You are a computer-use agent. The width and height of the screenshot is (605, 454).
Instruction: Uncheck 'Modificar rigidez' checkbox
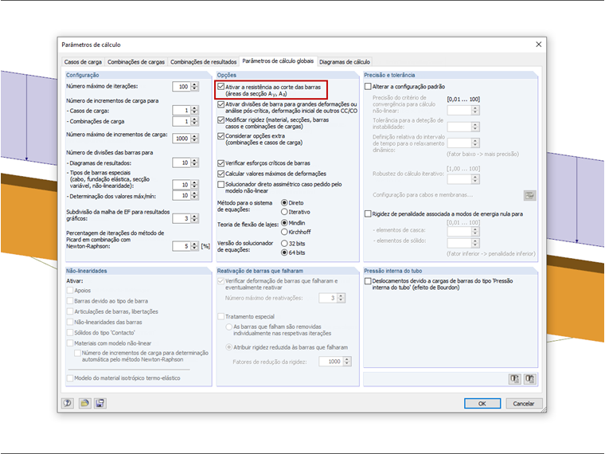click(221, 120)
